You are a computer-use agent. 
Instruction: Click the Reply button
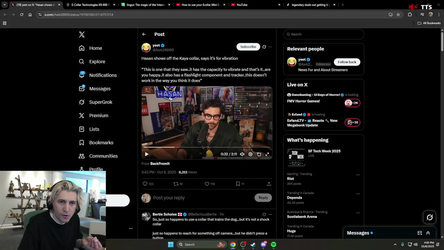pyautogui.click(x=263, y=198)
